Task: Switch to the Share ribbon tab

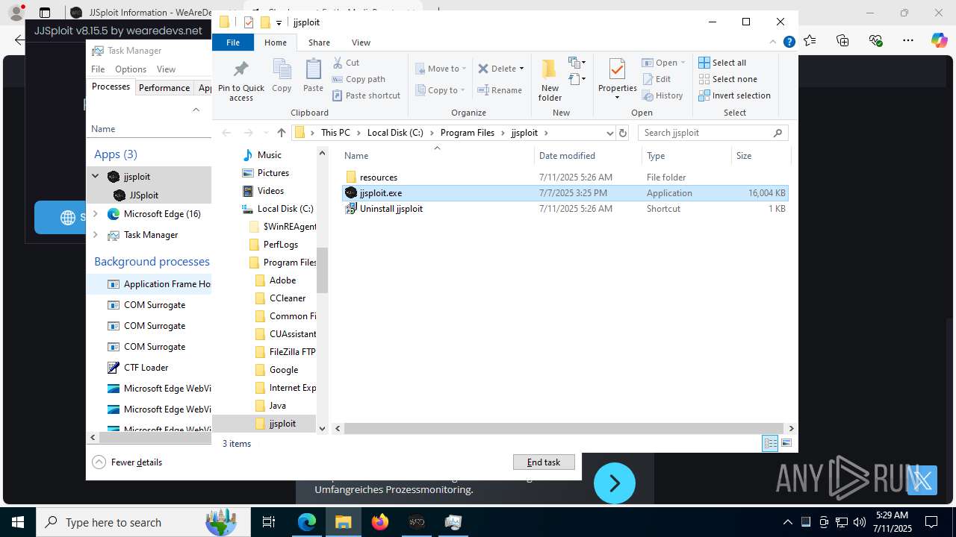Action: coord(319,43)
